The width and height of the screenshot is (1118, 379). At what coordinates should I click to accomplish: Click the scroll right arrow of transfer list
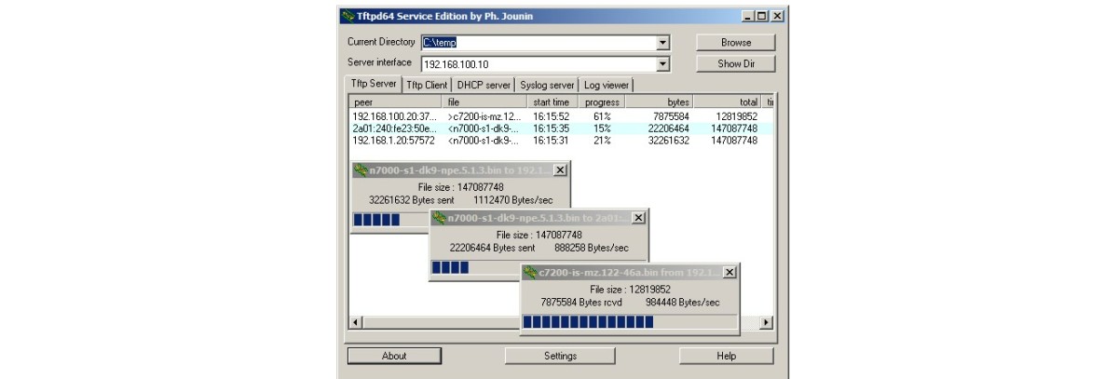766,322
